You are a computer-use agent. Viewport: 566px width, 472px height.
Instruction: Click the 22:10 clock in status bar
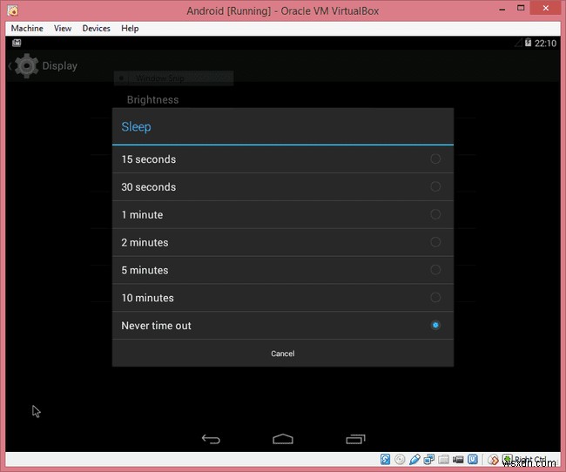pos(545,44)
